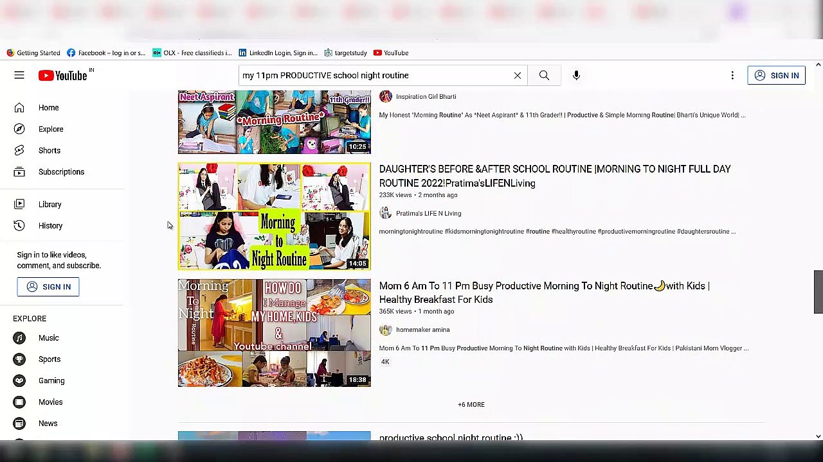Click the scrollbar up arrow
The height and width of the screenshot is (462, 823).
(818, 65)
